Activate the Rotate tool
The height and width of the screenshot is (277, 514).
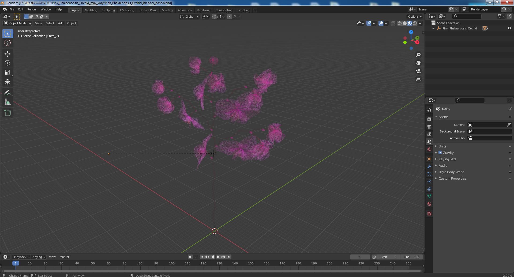[7, 63]
